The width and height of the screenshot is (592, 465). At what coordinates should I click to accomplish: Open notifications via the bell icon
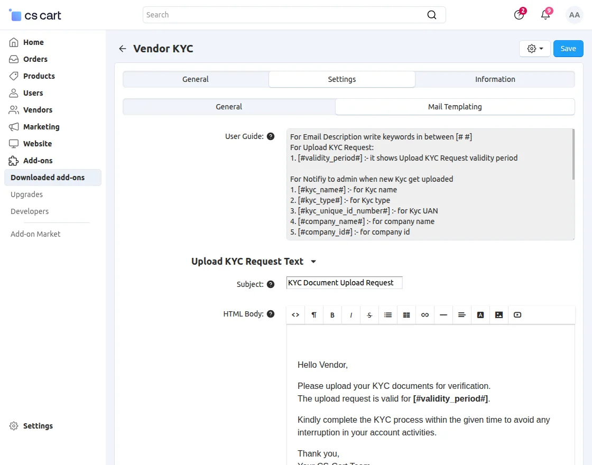click(x=545, y=15)
